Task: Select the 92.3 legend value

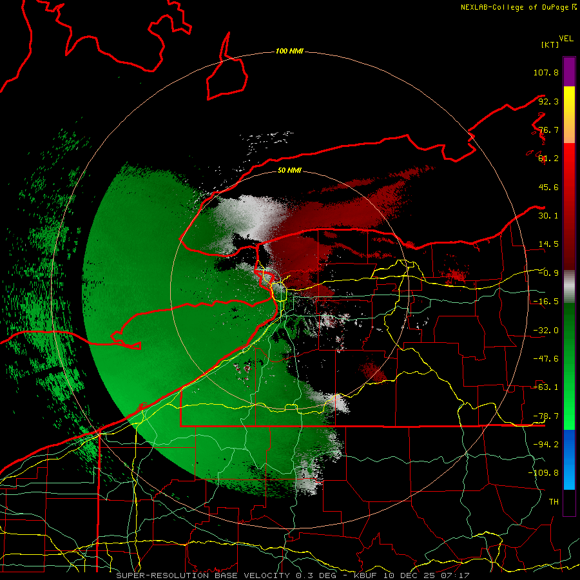Action: 548,101
